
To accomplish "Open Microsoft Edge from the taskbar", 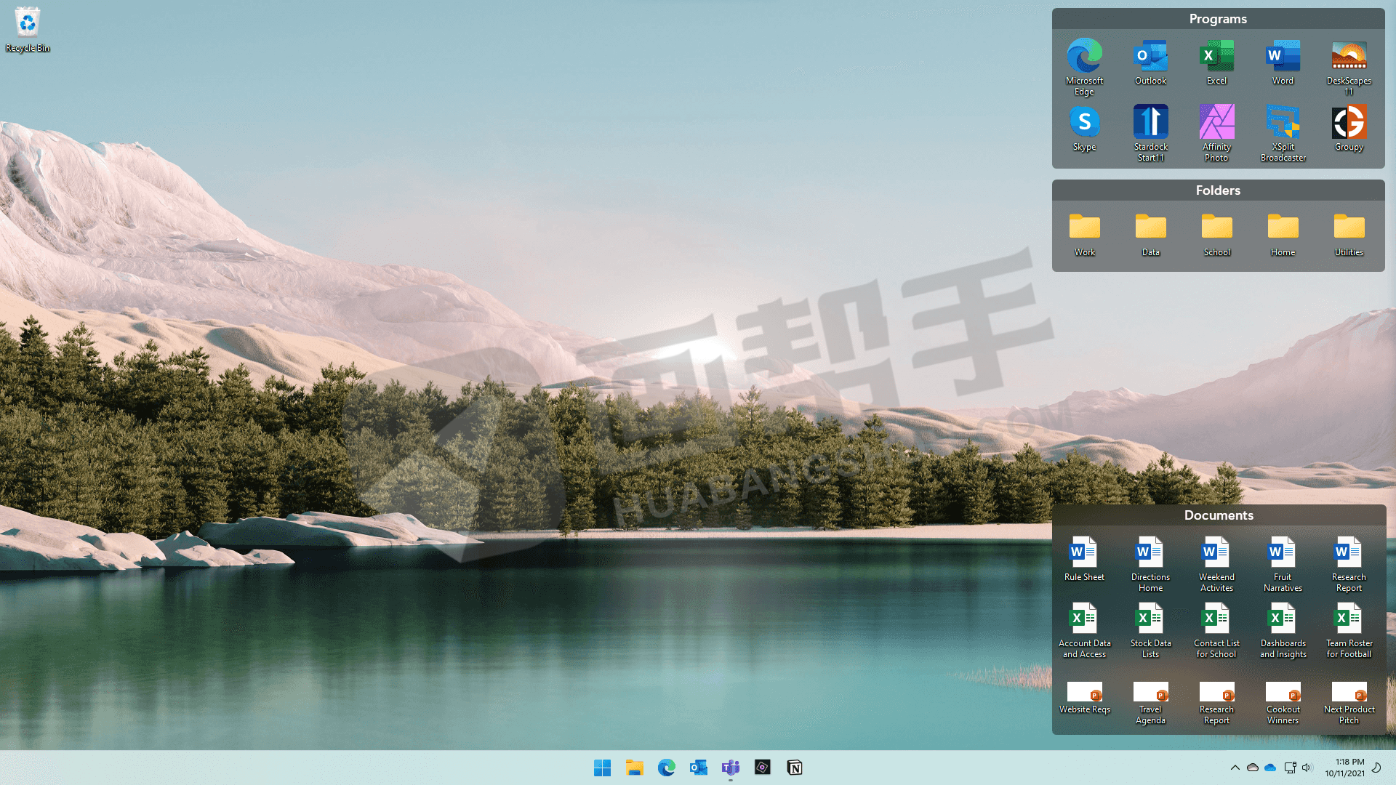I will pos(666,768).
